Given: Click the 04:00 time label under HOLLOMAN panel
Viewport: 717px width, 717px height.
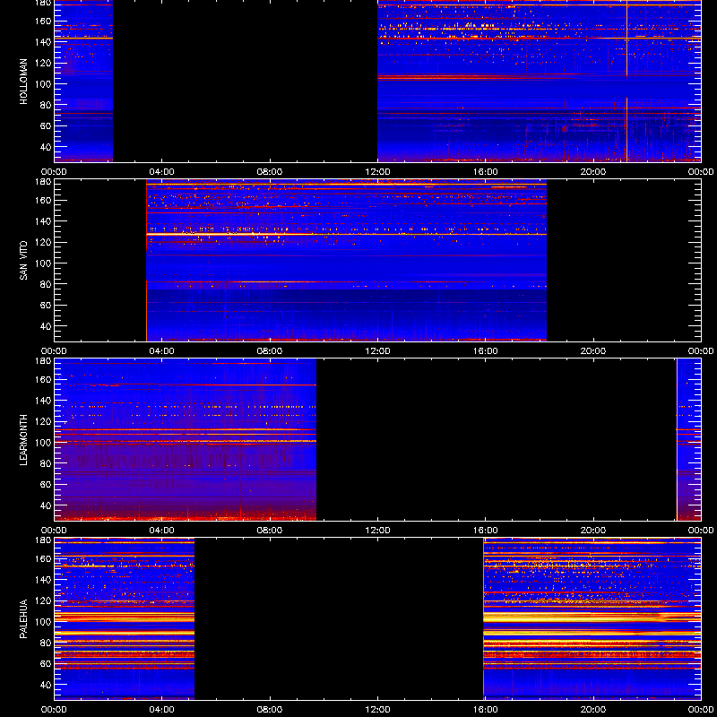Looking at the screenshot, I should (162, 172).
